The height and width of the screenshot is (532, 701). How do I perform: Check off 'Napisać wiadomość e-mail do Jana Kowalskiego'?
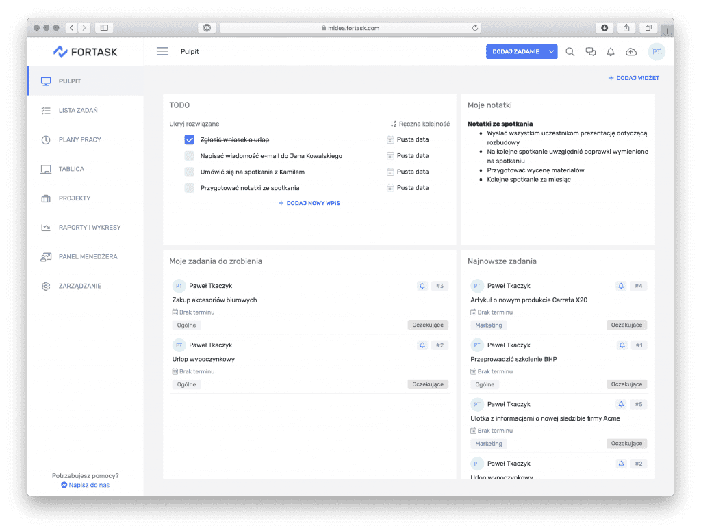(x=189, y=155)
